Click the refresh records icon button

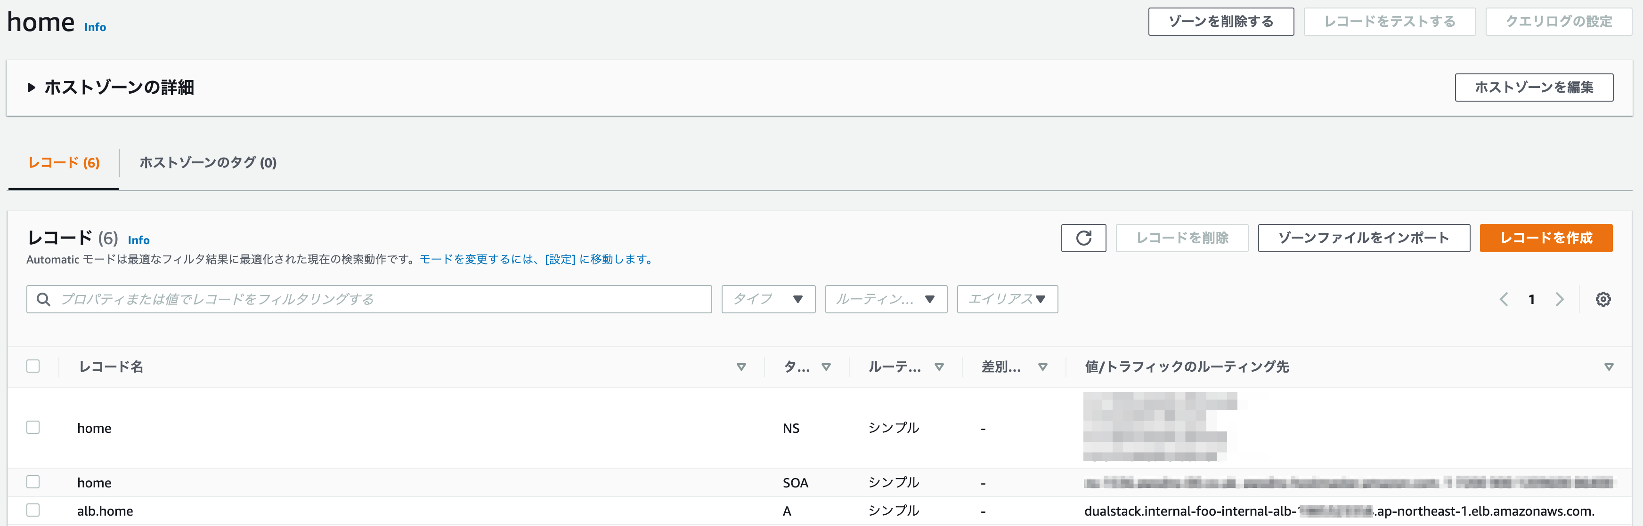[x=1083, y=238]
